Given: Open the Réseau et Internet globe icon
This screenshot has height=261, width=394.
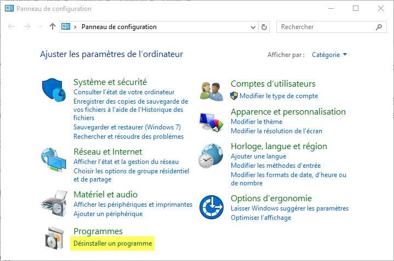Looking at the screenshot, I should (54, 160).
